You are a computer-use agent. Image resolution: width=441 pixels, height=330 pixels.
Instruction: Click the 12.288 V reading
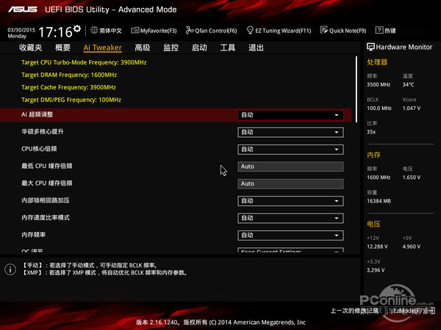pos(377,246)
